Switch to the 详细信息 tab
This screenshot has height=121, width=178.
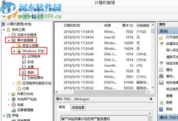coord(78,108)
